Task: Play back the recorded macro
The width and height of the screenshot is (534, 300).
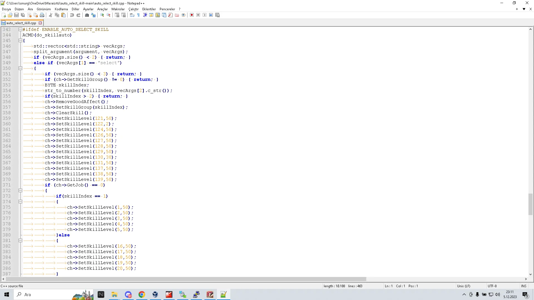Action: click(x=205, y=15)
